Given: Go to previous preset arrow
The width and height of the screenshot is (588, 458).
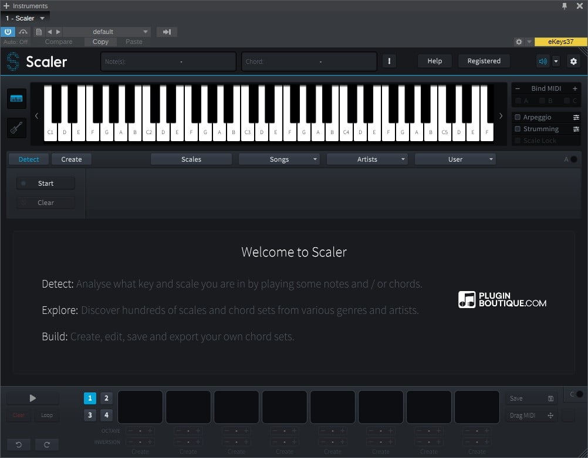Looking at the screenshot, I should [x=49, y=32].
